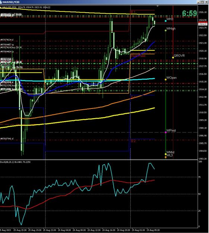The image size is (209, 233).
Task: Click the current price tag 1924.22
Action: [x=203, y=24]
